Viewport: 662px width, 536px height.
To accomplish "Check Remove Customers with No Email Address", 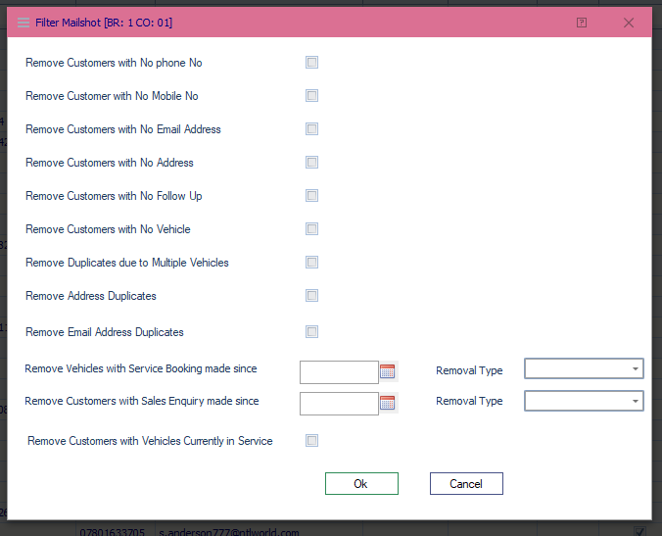I will 311,129.
